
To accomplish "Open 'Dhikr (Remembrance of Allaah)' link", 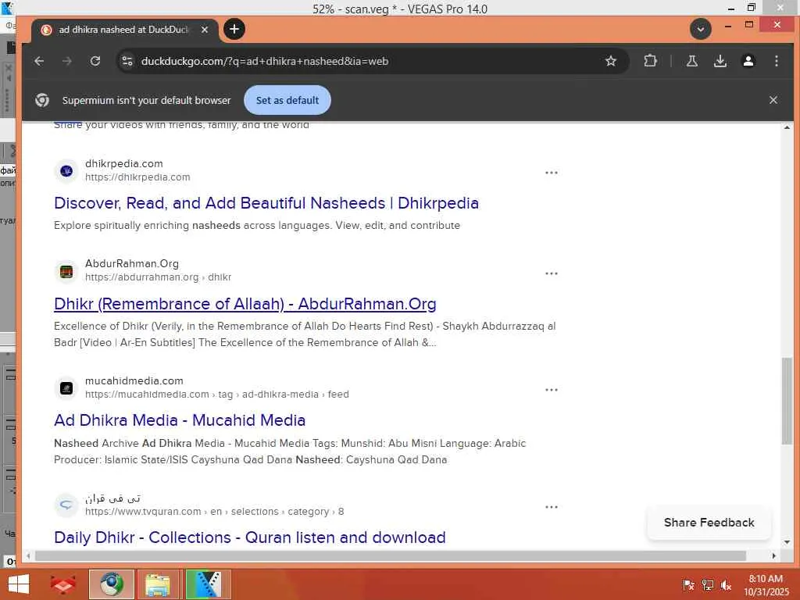I will [x=245, y=304].
